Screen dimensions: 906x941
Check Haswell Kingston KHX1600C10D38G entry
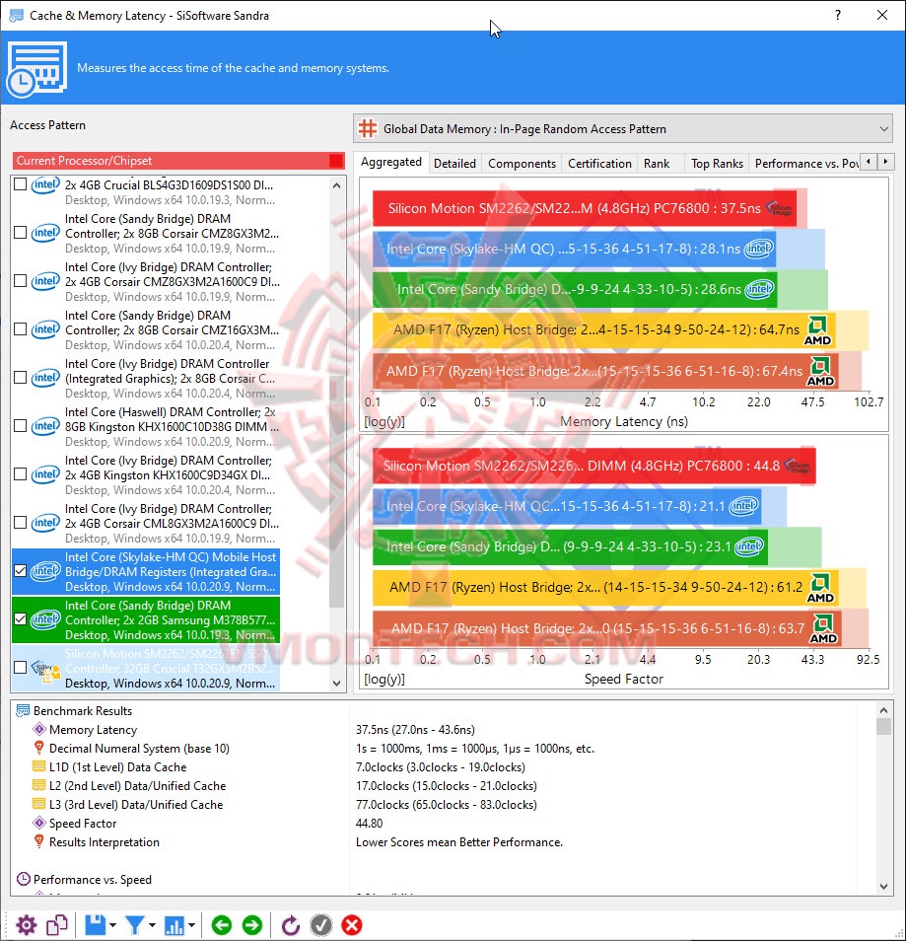(20, 425)
